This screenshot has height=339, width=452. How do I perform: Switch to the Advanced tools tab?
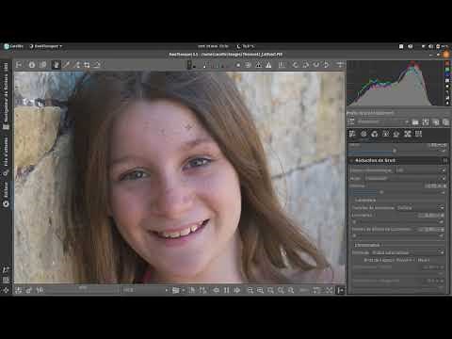385,134
